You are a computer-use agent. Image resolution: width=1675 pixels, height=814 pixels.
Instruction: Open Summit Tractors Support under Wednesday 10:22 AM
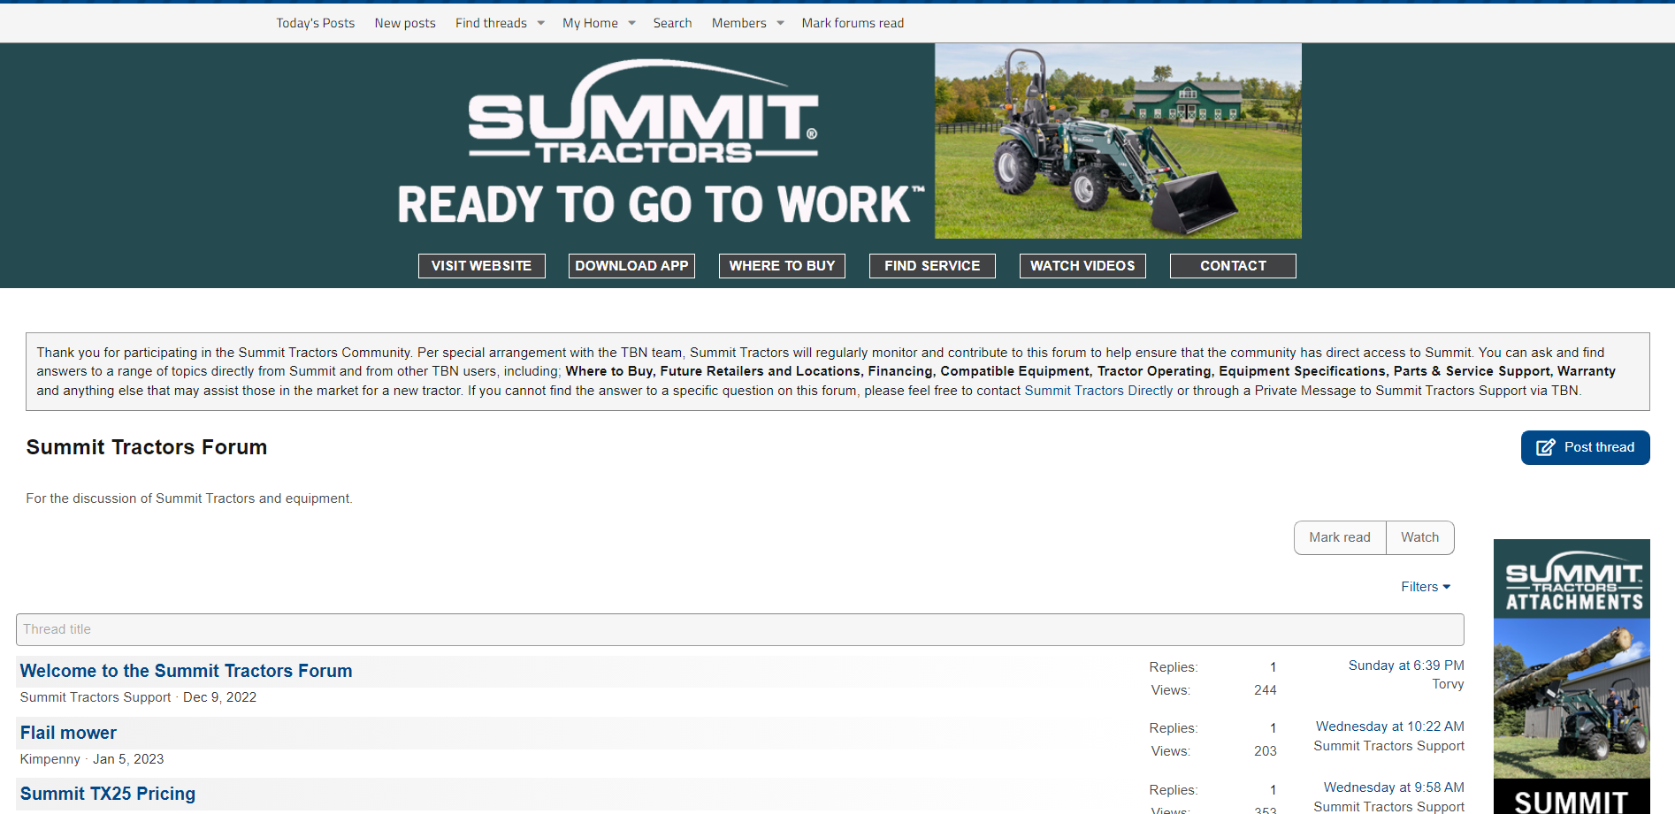1388,746
